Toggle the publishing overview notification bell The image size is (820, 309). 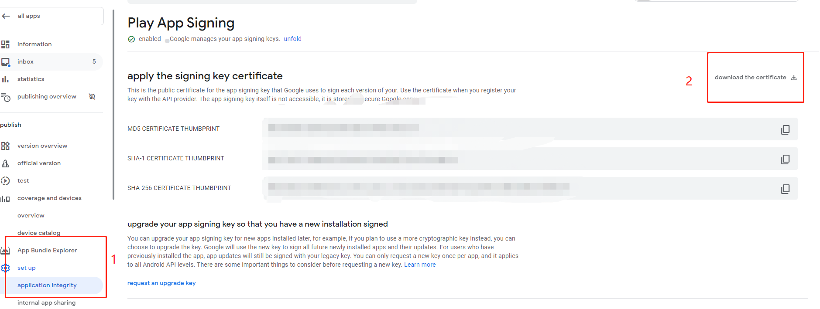92,96
